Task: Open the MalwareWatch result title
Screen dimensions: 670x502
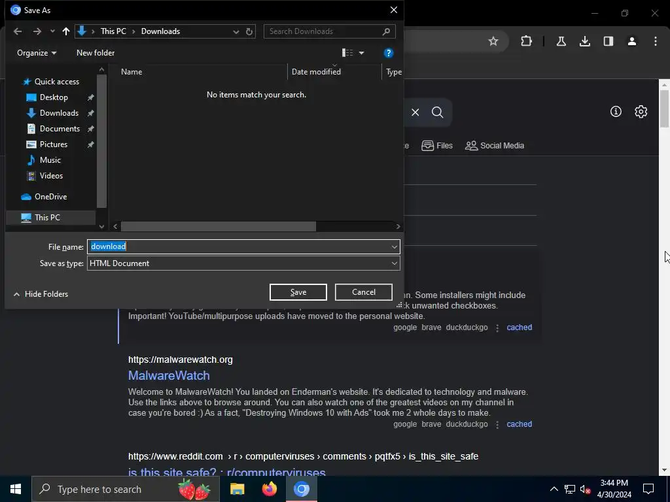Action: click(x=169, y=376)
